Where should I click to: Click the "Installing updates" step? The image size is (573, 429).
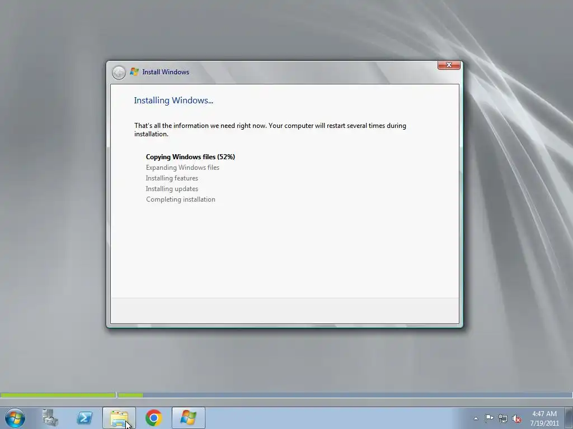click(172, 189)
